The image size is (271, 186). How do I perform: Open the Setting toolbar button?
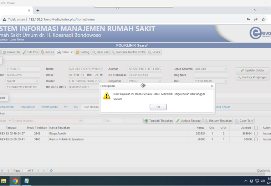click(83, 52)
